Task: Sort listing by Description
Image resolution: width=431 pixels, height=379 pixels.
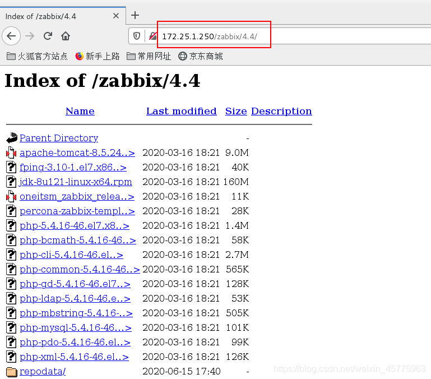Action: (281, 111)
